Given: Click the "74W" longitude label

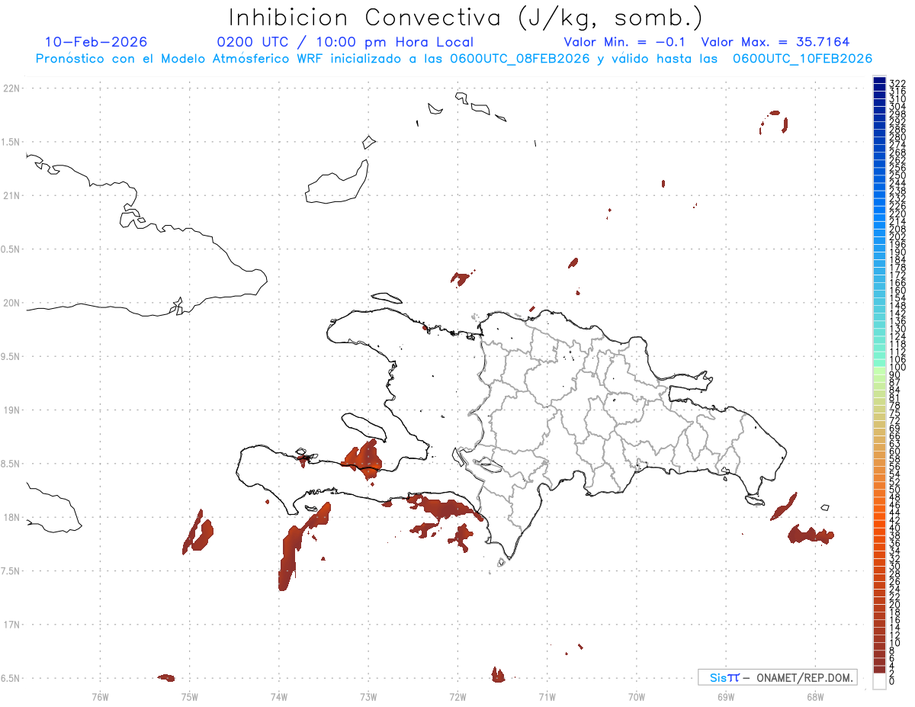Looking at the screenshot, I should pyautogui.click(x=279, y=696).
